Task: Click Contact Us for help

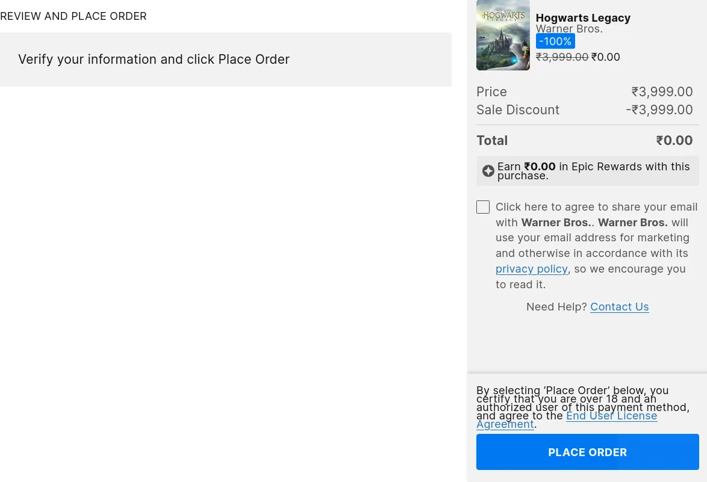Action: point(619,307)
